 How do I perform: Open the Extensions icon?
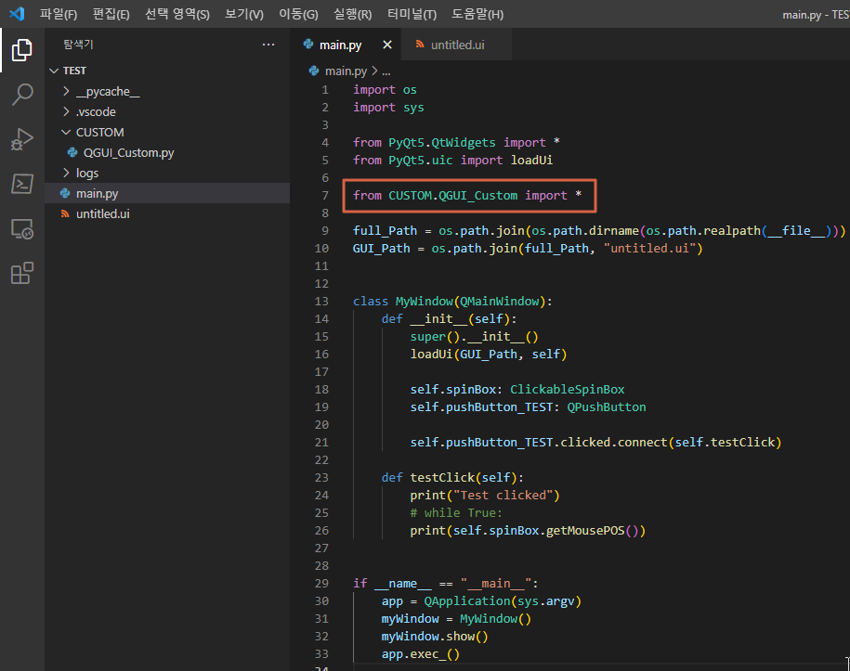pyautogui.click(x=21, y=273)
